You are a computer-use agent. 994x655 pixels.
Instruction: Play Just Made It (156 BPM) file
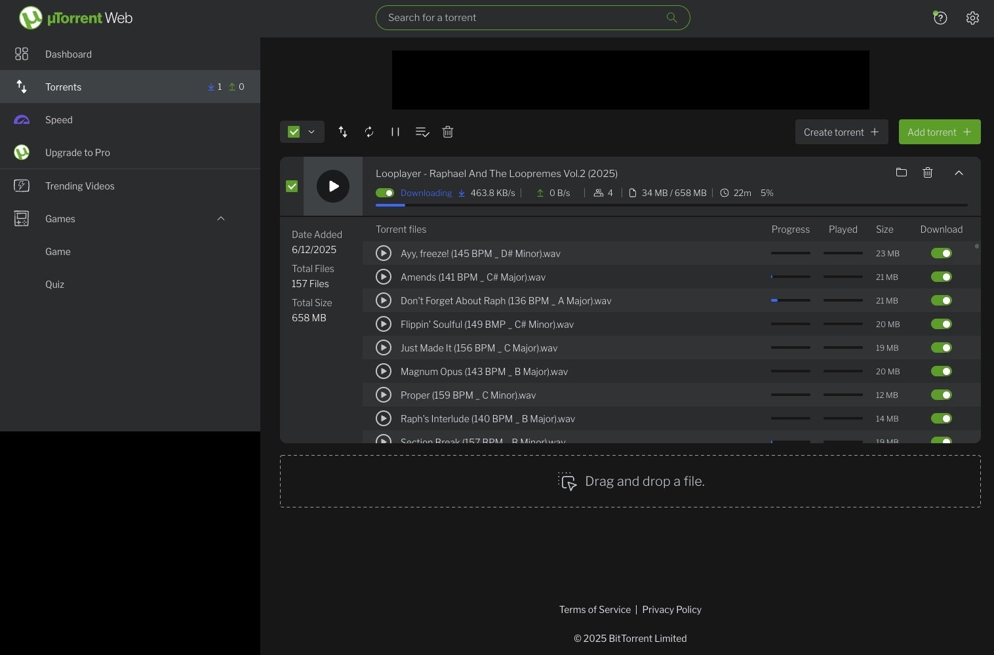coord(384,347)
